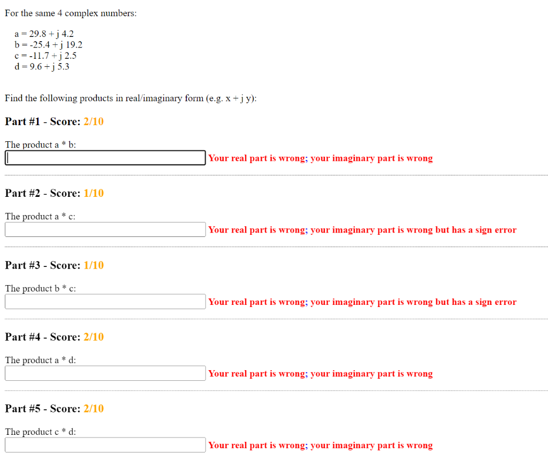
Task: Click the 2/10 score for Part #5
Action: coord(93,409)
